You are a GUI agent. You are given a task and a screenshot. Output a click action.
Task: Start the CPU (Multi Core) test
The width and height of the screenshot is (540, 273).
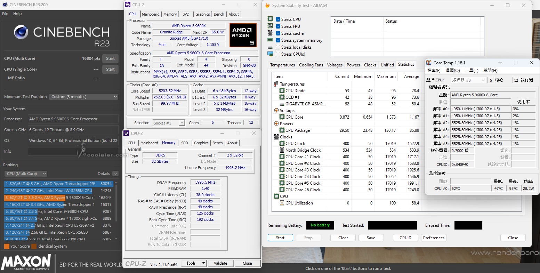click(x=110, y=58)
